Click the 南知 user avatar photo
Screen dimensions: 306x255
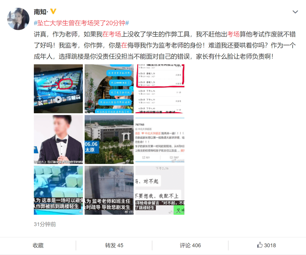[x=18, y=19]
